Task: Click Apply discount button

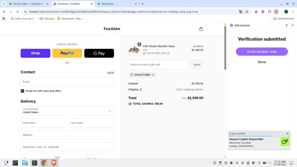Action: coord(197,64)
